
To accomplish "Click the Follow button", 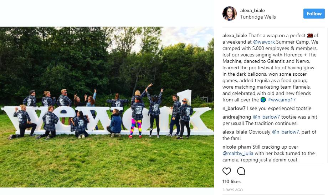I will coord(314,14).
